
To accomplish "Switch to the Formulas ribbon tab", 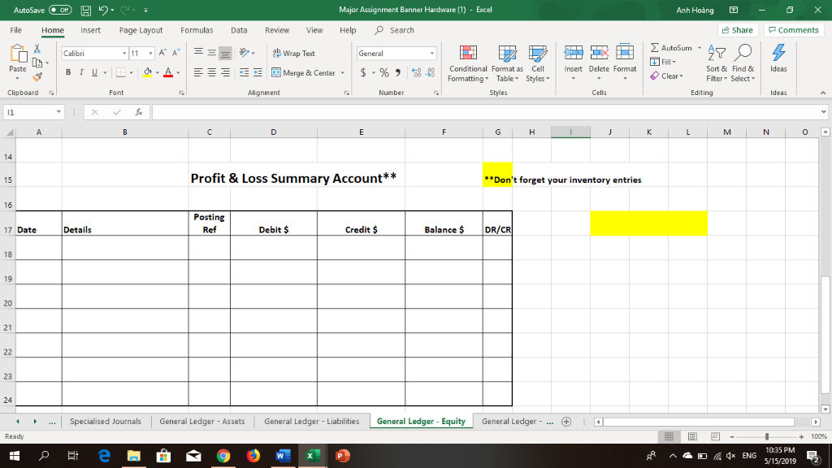I will [197, 30].
